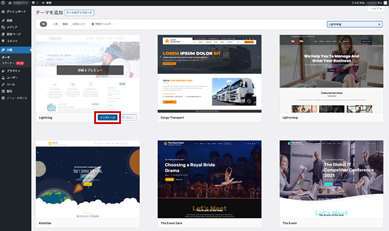Click the テーマのアップロード button
The width and height of the screenshot is (389, 231).
click(x=80, y=13)
